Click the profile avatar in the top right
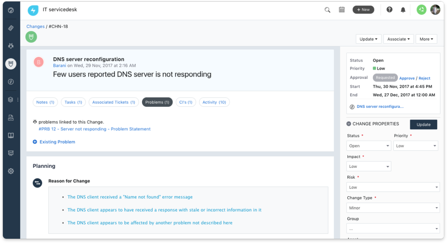The height and width of the screenshot is (243, 447). tap(435, 9)
